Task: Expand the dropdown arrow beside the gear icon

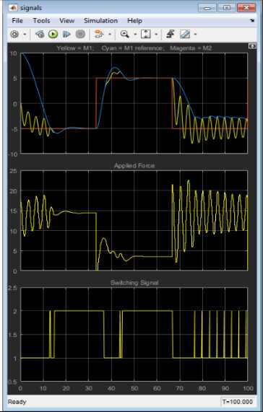Action: [25, 34]
